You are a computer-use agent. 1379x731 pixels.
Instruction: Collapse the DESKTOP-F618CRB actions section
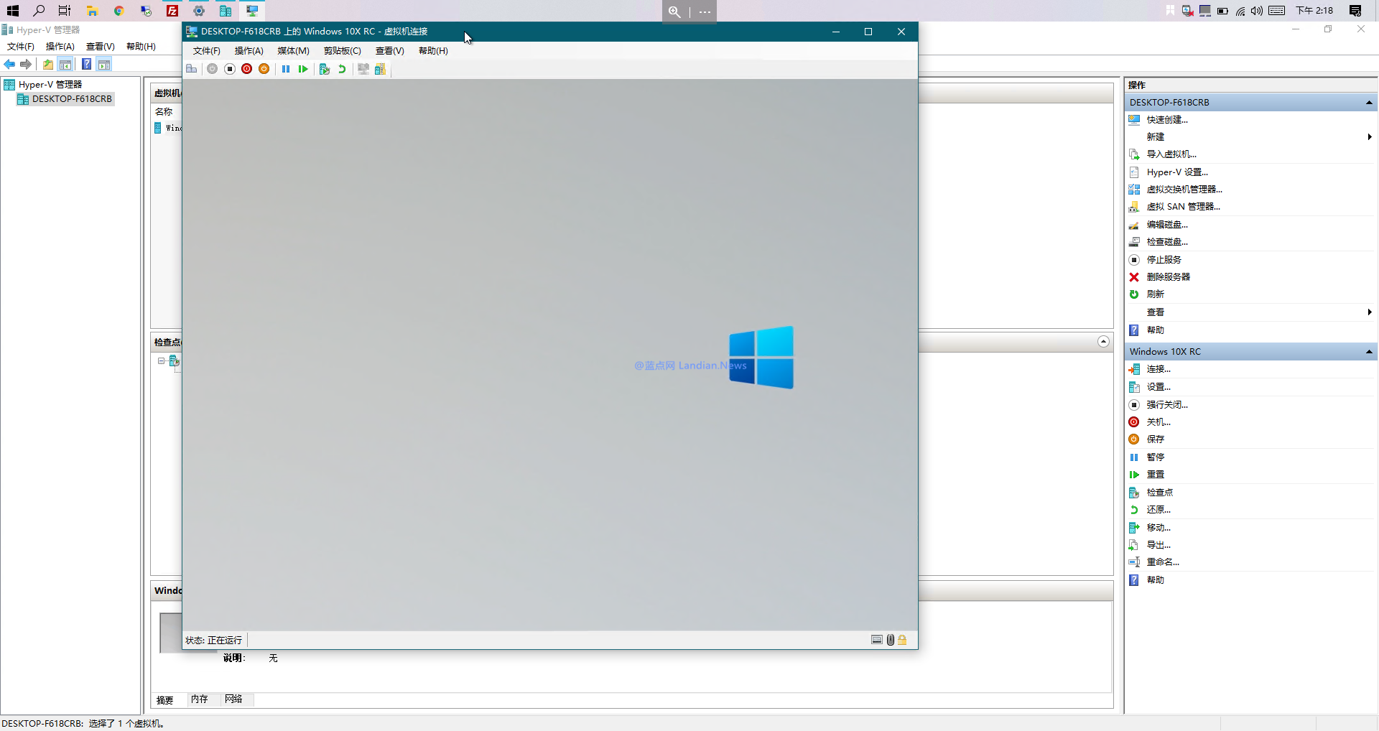coord(1369,103)
